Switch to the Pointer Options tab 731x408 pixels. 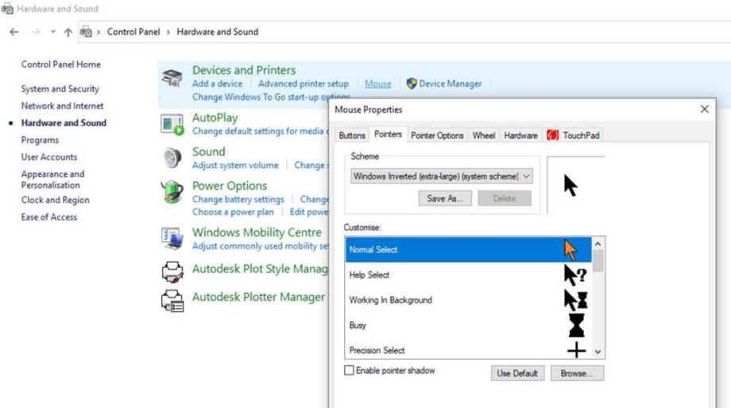pyautogui.click(x=436, y=136)
